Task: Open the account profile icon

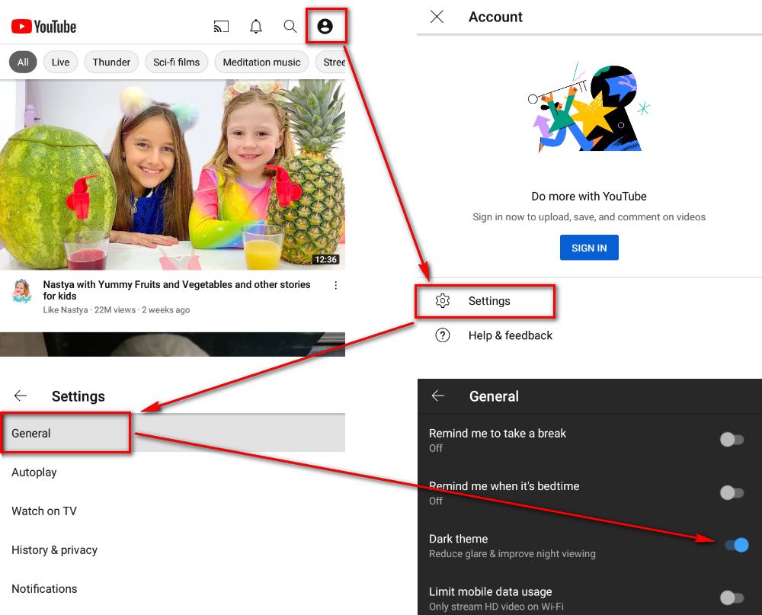Action: [325, 26]
